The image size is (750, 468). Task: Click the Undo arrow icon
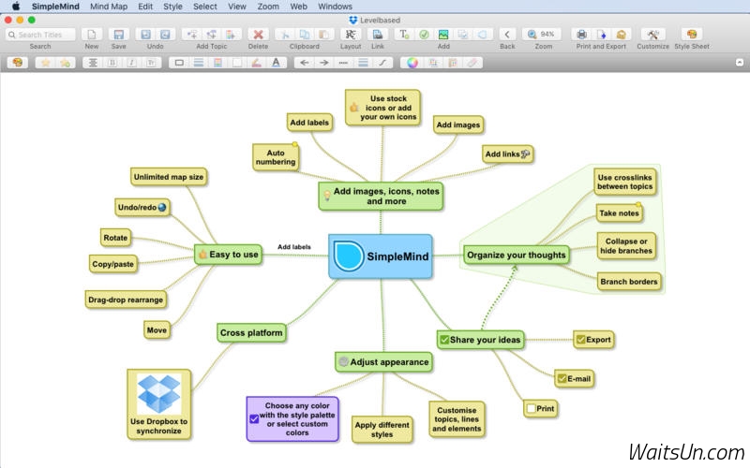(146, 35)
